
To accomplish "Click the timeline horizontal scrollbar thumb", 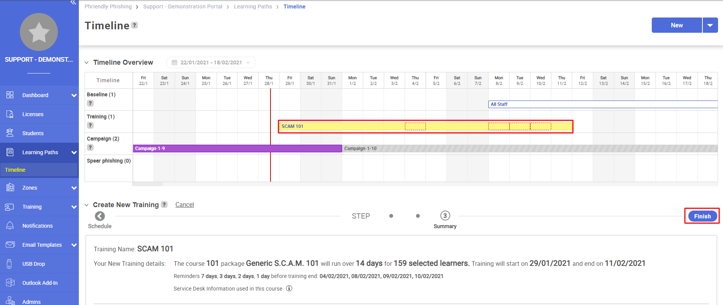I will pos(147,184).
